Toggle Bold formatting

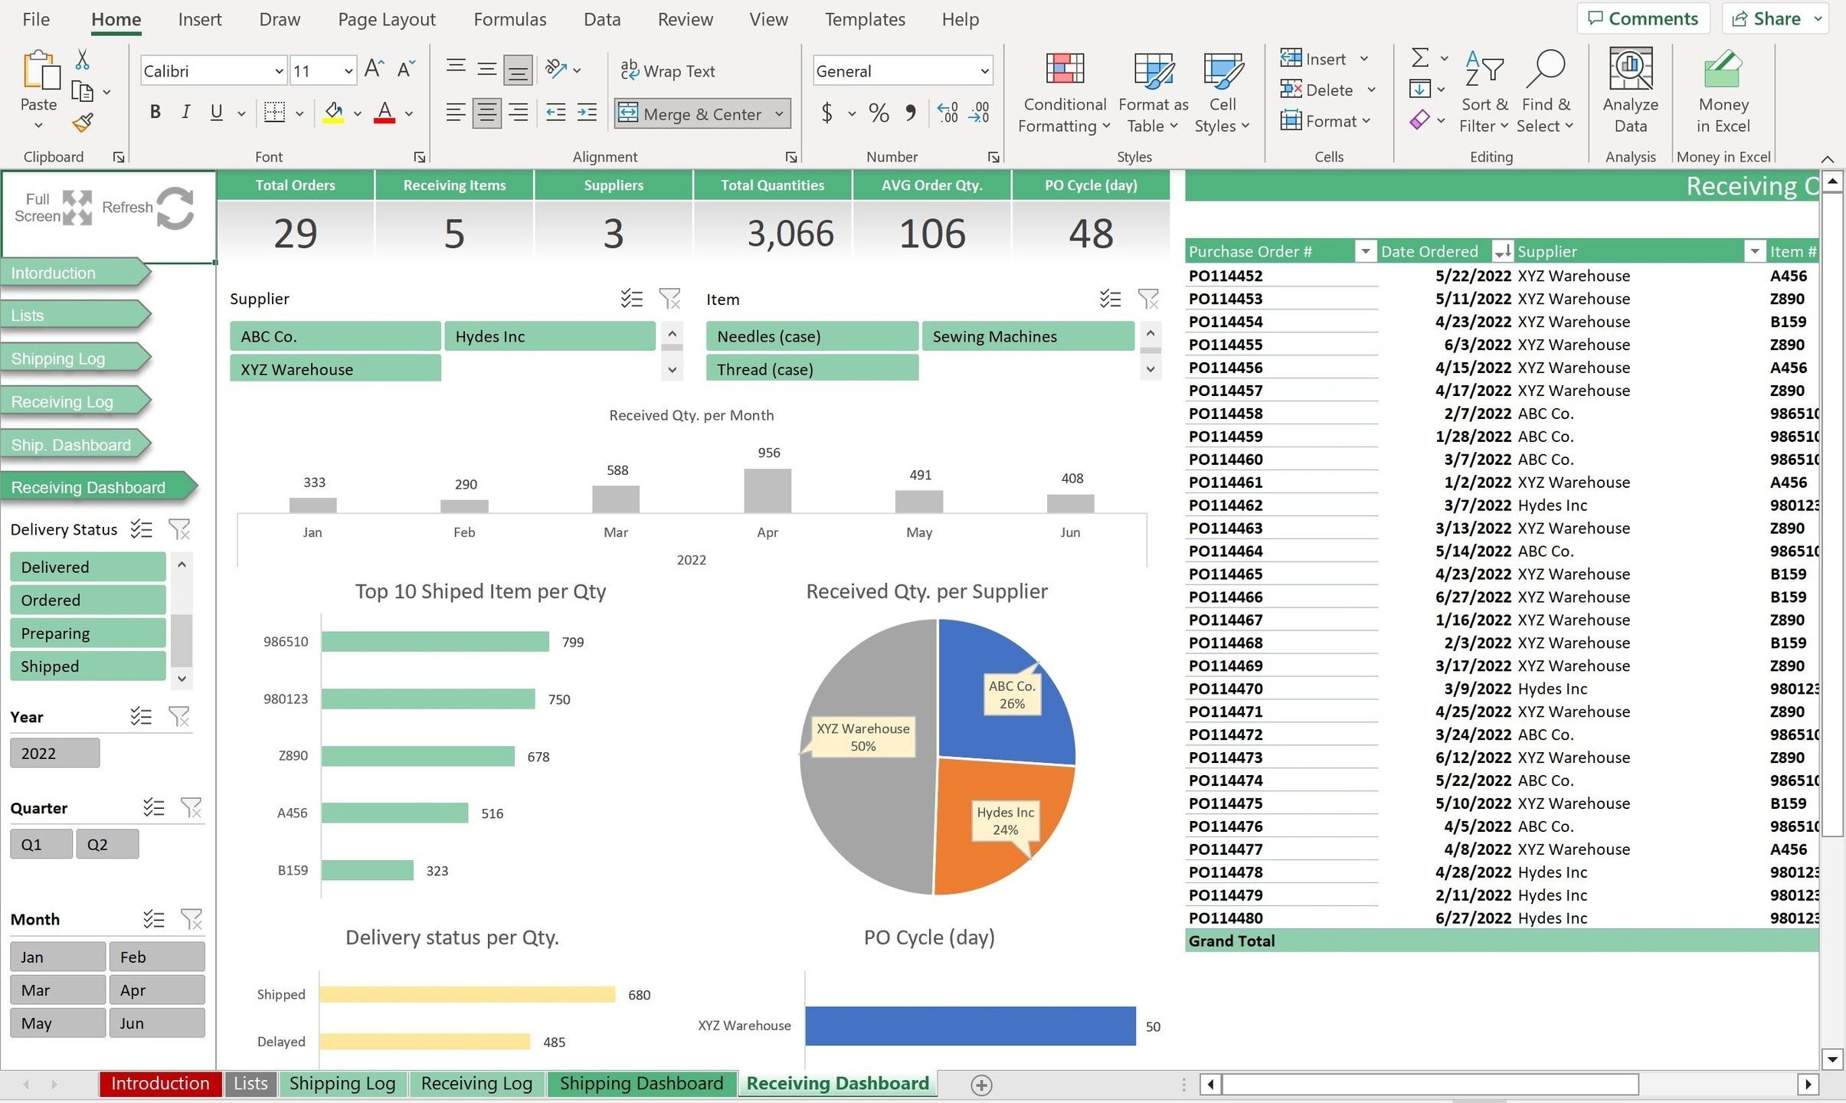(154, 112)
